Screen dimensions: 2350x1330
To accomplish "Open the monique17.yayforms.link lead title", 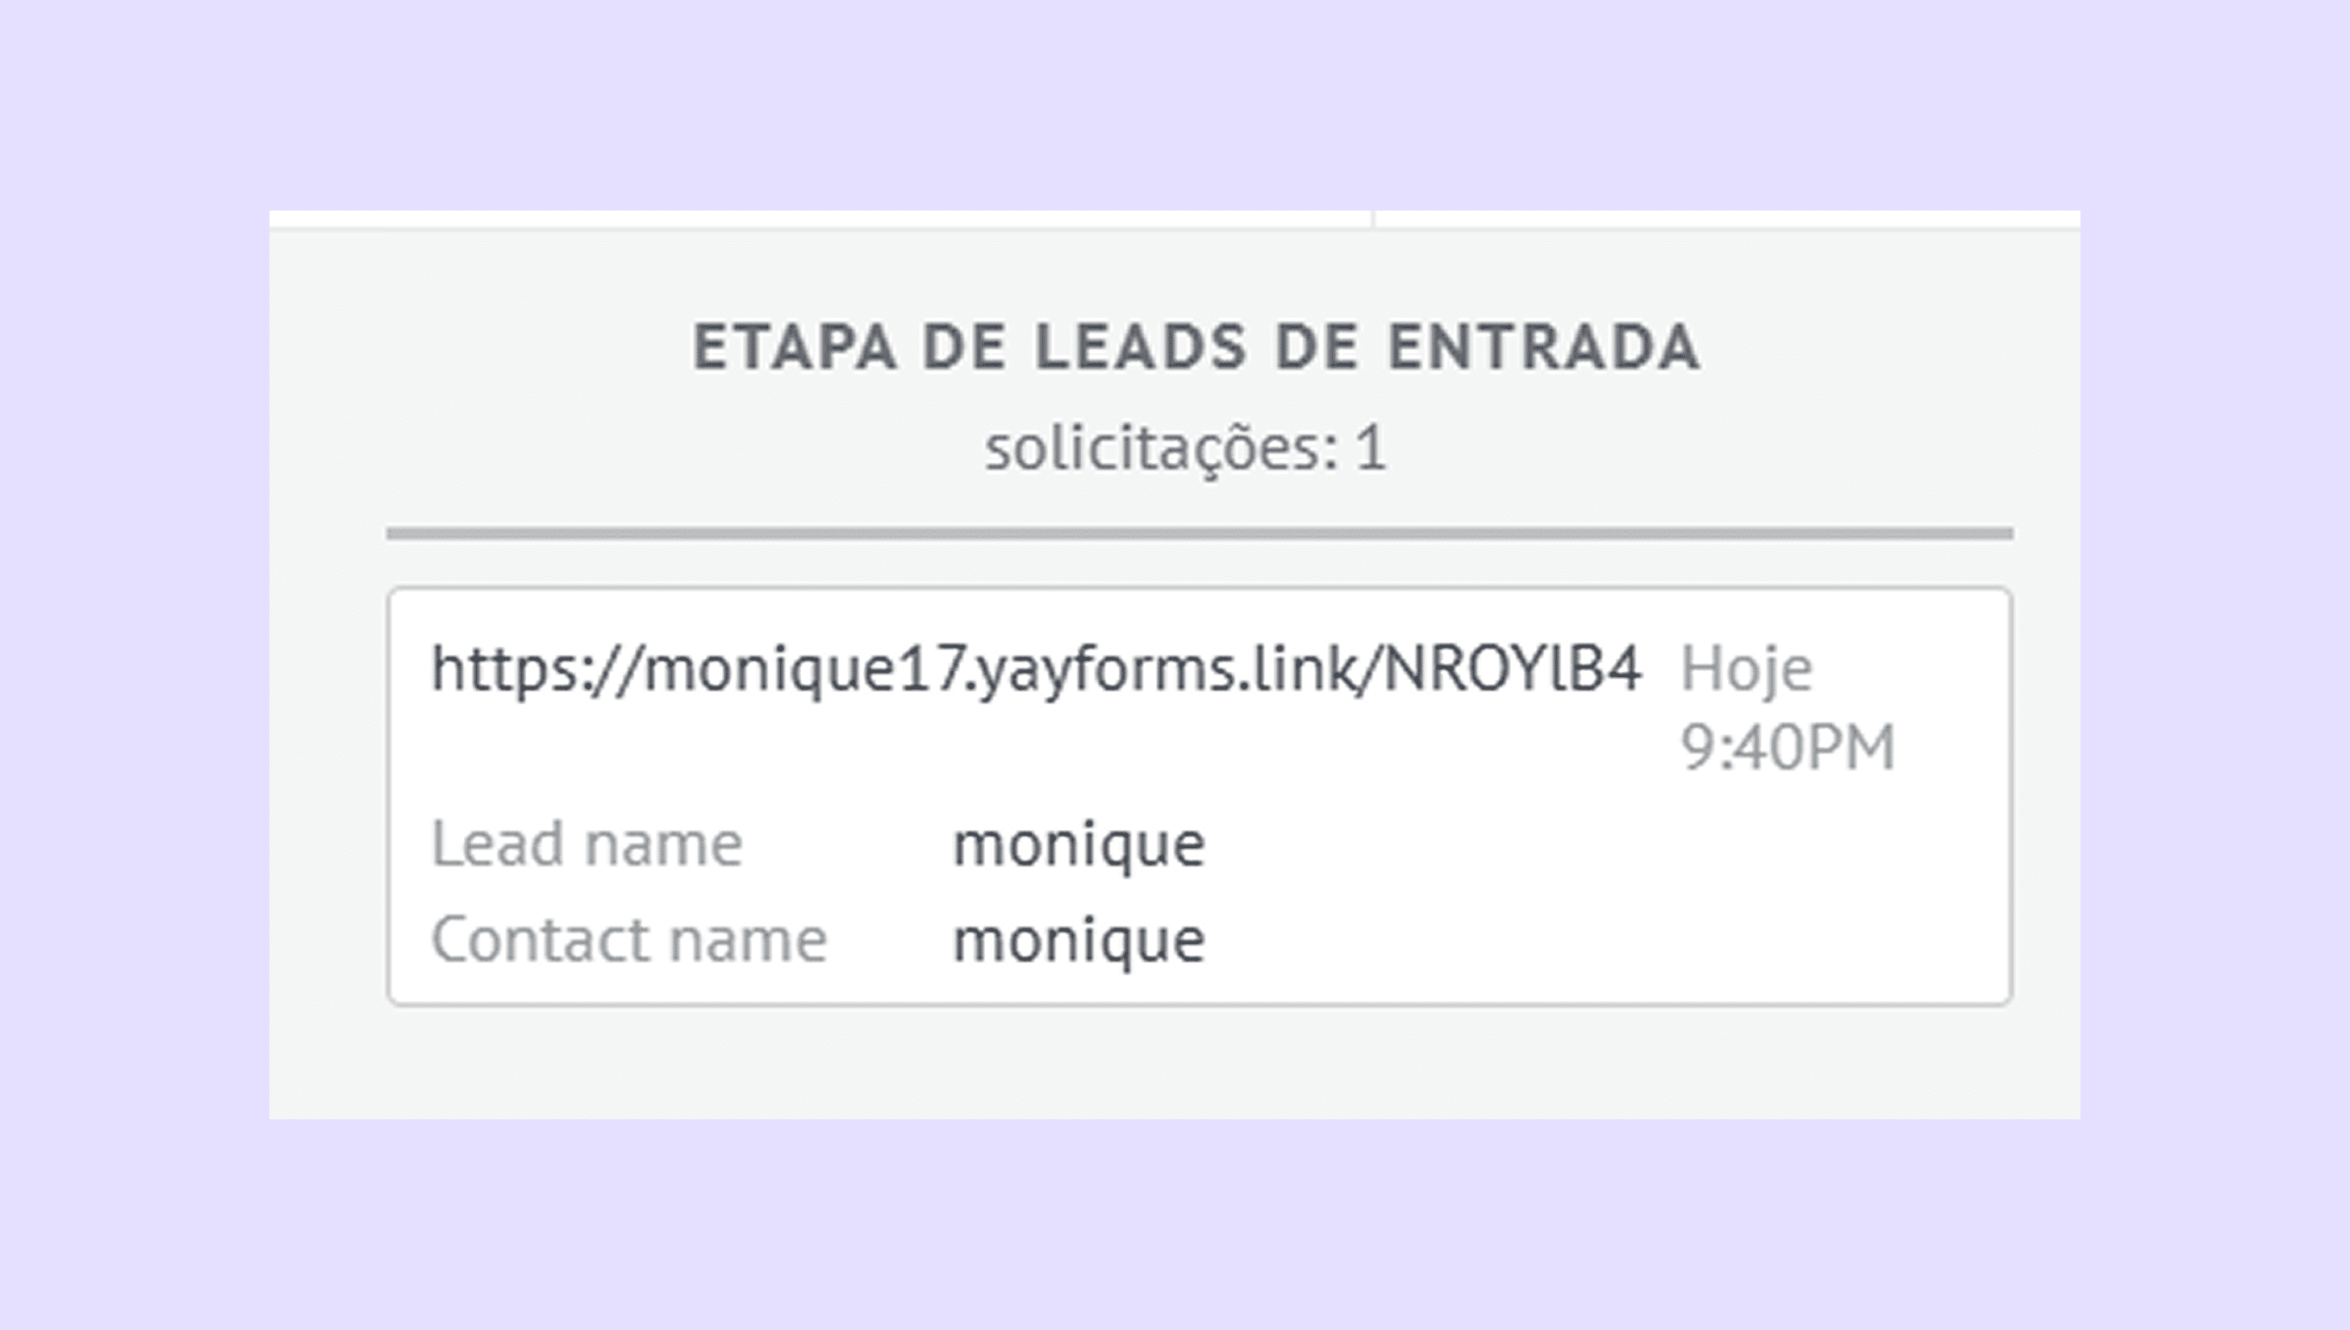I will pos(1036,669).
